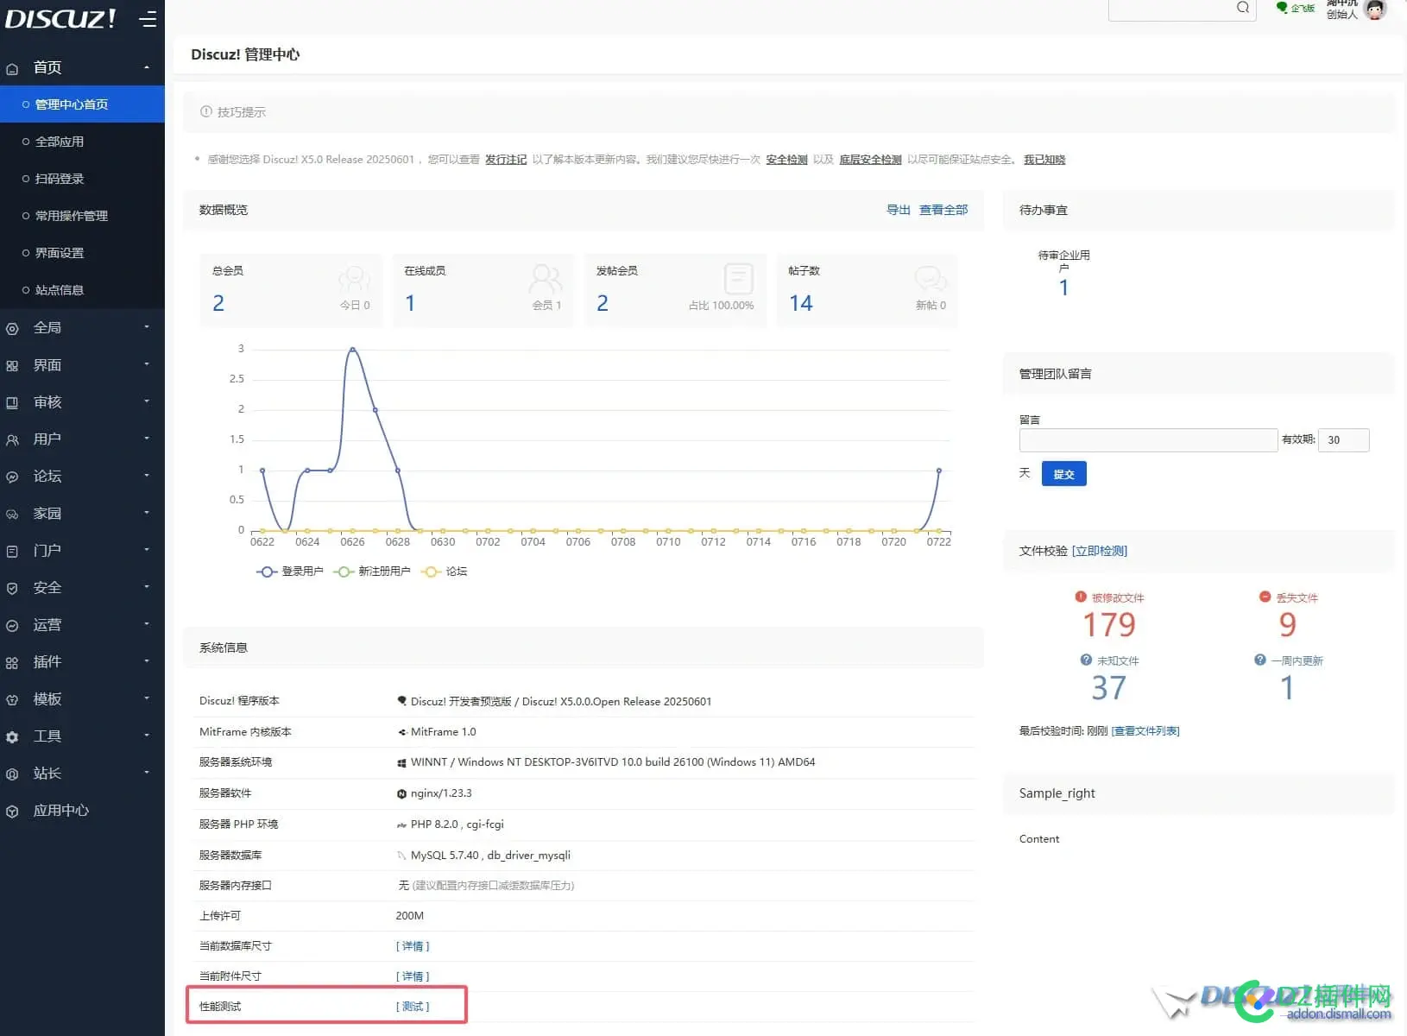Viewport: 1407px width, 1036px height.
Task: Click the hamburger menu beside Discuz! logo
Action: [148, 19]
